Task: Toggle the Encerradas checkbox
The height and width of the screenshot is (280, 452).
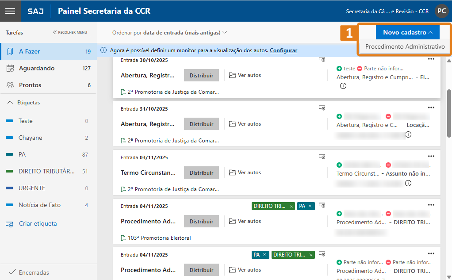Action: click(12, 272)
